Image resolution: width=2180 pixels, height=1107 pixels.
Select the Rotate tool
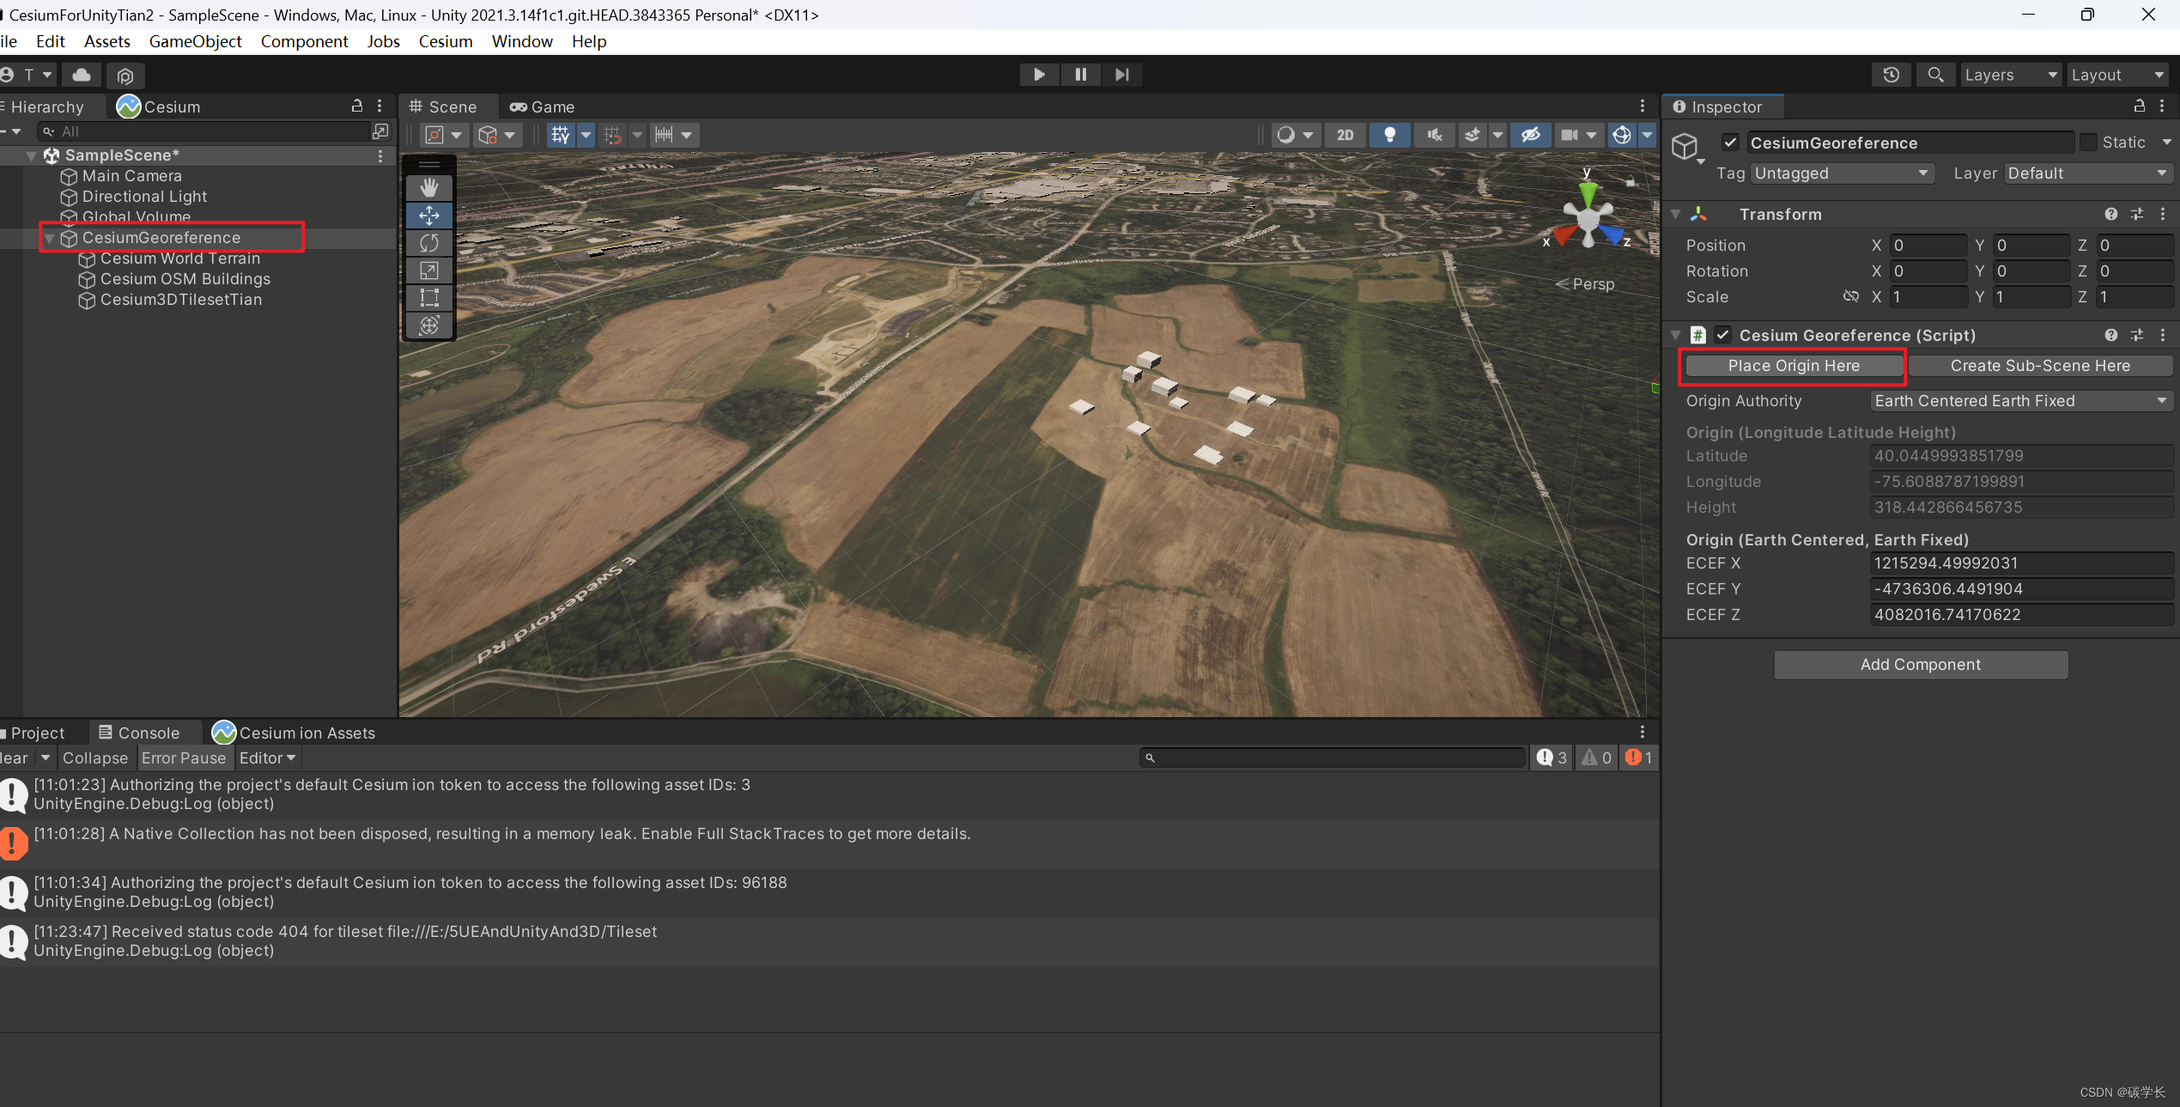point(429,243)
